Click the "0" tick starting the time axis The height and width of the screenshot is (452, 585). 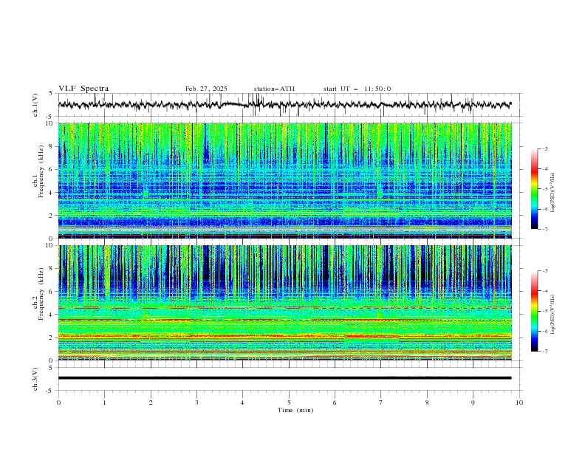click(x=58, y=403)
